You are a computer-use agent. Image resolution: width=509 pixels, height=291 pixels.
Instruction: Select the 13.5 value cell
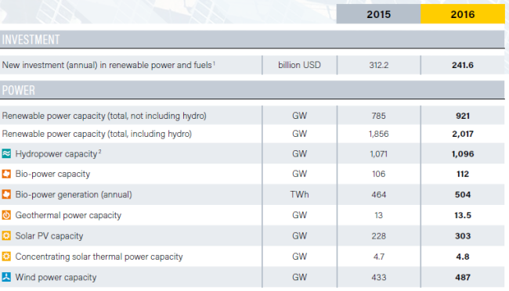pyautogui.click(x=463, y=215)
